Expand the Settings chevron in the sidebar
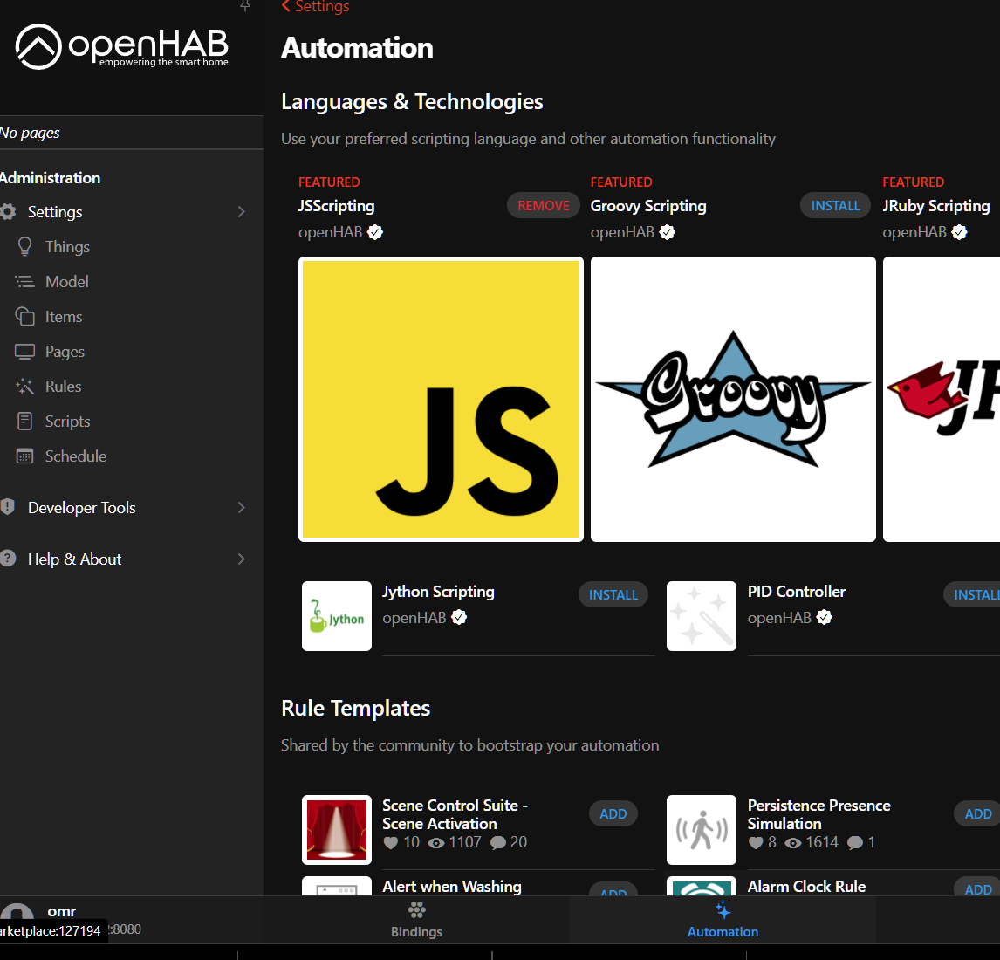 242,212
